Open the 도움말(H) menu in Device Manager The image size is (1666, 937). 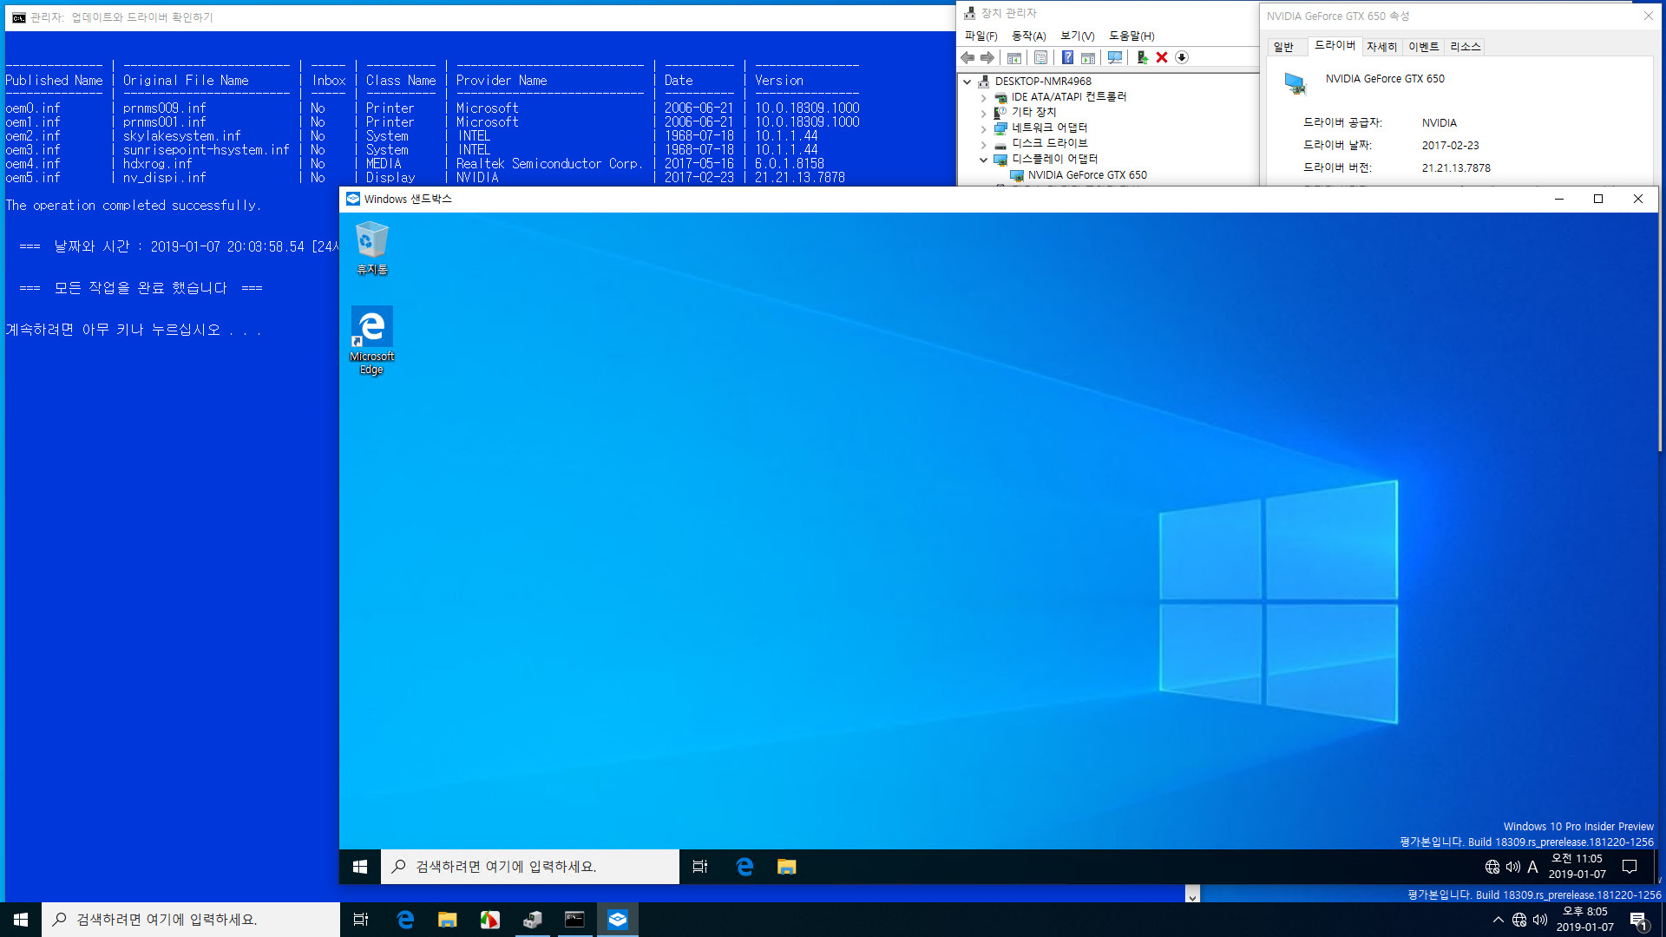click(x=1132, y=36)
